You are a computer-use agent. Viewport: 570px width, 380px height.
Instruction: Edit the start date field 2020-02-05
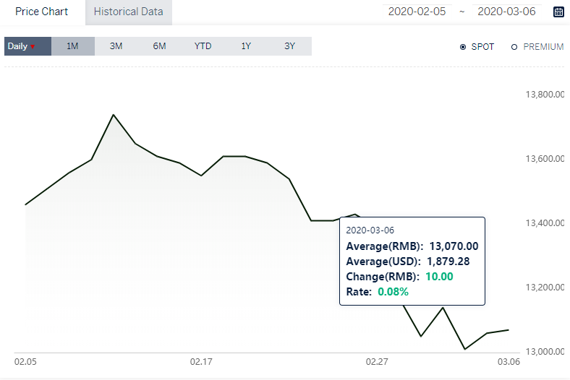click(417, 12)
